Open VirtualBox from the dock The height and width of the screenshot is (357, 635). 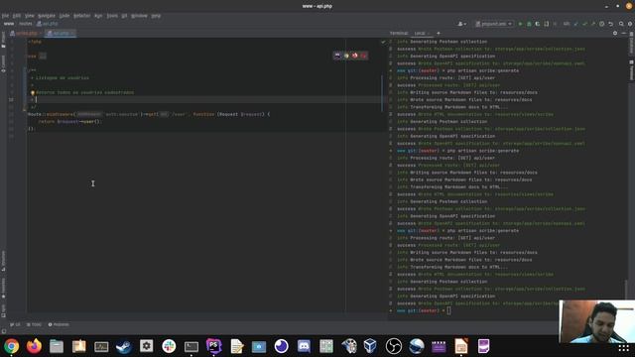coord(370,346)
